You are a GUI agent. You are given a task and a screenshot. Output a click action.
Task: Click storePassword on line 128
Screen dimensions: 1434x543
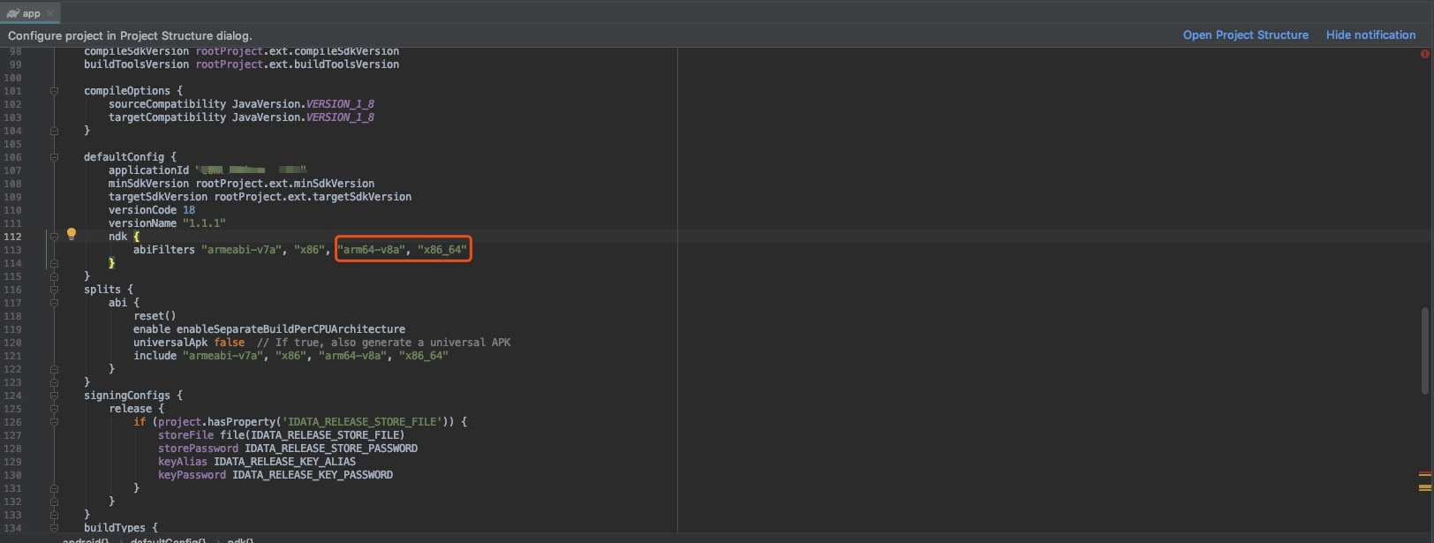coord(198,449)
